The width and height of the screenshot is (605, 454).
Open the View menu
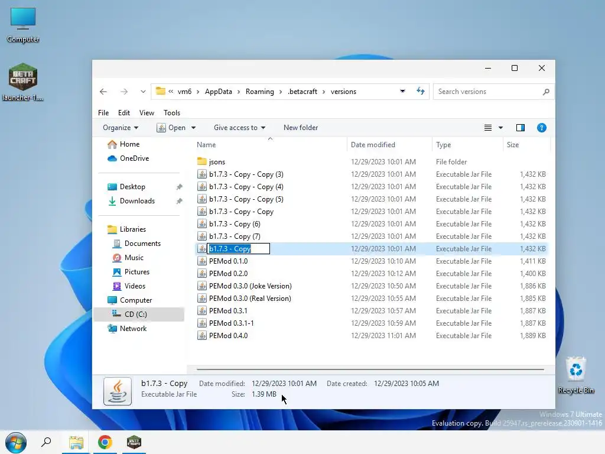(147, 113)
